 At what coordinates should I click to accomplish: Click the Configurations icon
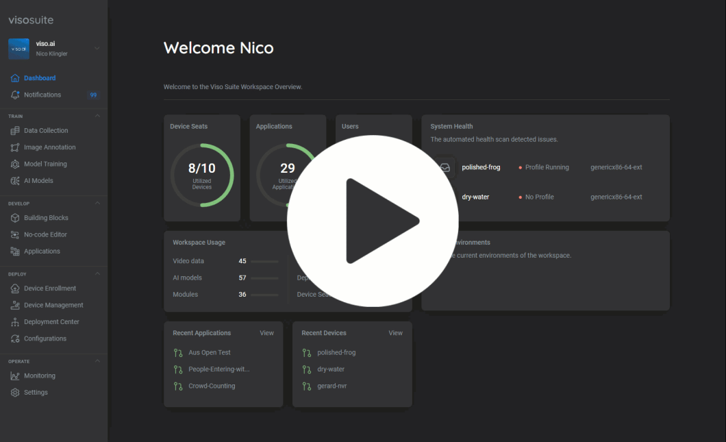[x=15, y=339]
